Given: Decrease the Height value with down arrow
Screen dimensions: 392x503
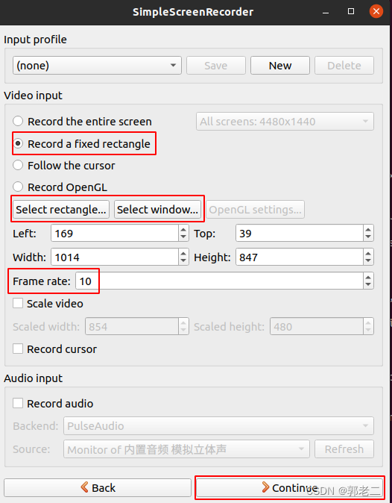Looking at the screenshot, I should point(368,261).
